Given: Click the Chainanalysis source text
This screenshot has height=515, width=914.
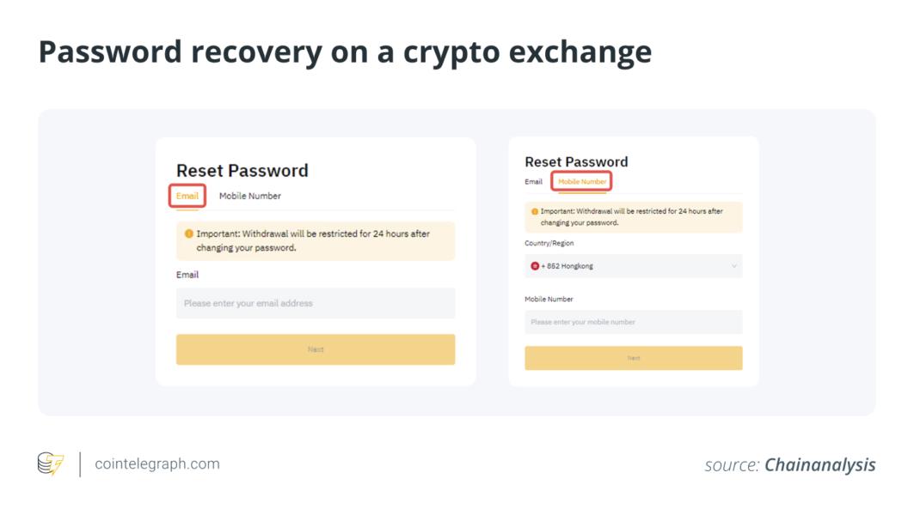Looking at the screenshot, I should (x=819, y=465).
